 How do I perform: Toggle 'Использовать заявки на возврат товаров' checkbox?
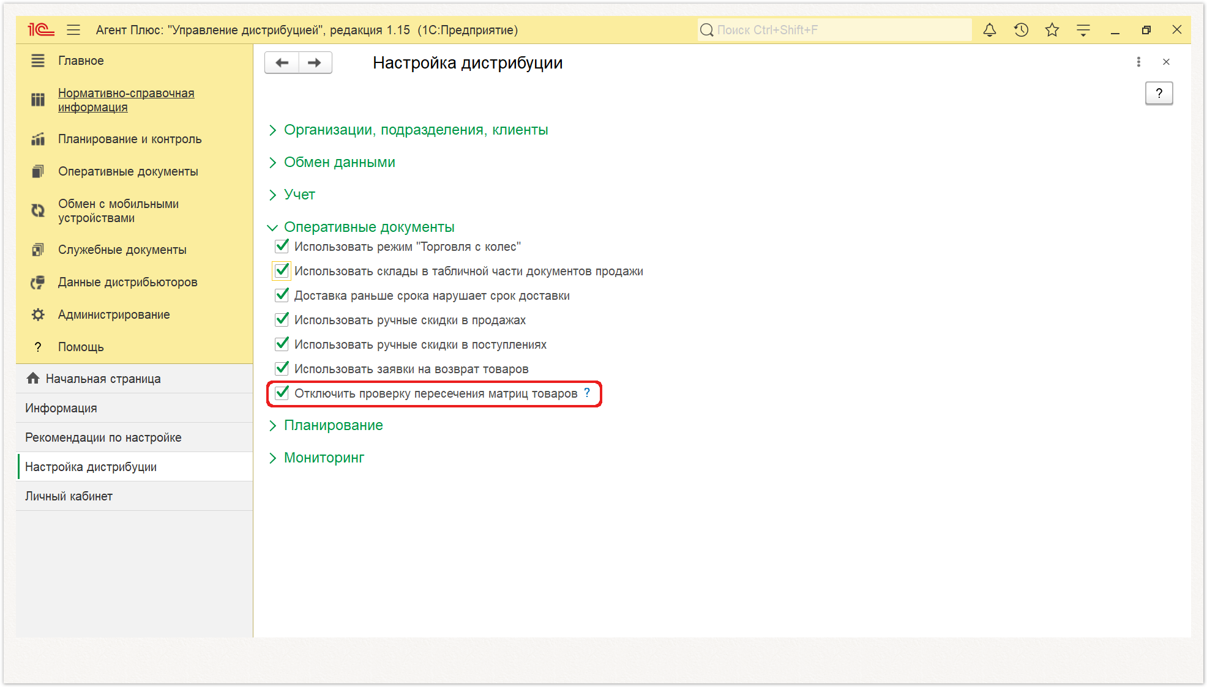(x=282, y=368)
